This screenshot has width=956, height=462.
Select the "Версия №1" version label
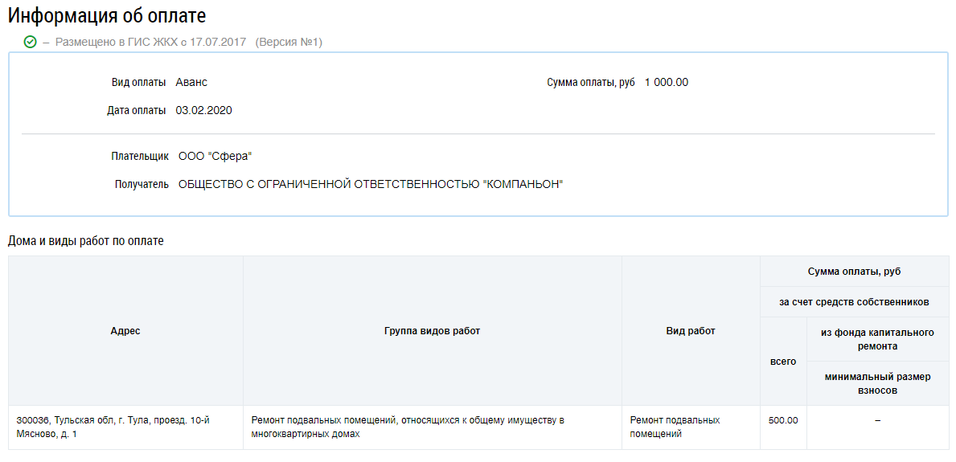point(289,42)
